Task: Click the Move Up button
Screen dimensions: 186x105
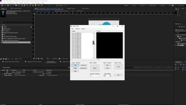Action: point(83,65)
